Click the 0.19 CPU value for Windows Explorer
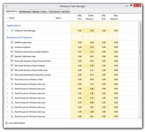This screenshot has width=145, height=132. [80, 47]
